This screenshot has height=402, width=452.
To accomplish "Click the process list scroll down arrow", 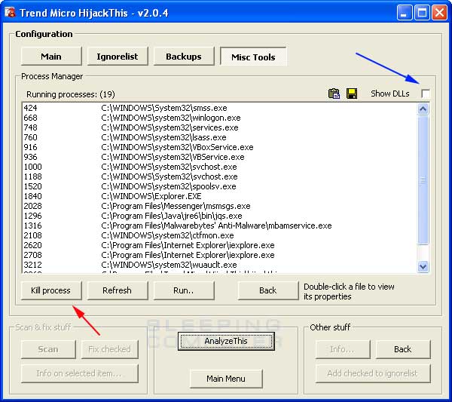I will click(x=423, y=266).
